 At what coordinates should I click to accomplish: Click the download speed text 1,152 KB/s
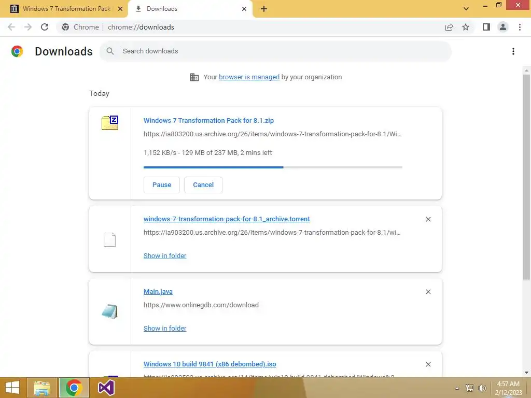(x=160, y=153)
